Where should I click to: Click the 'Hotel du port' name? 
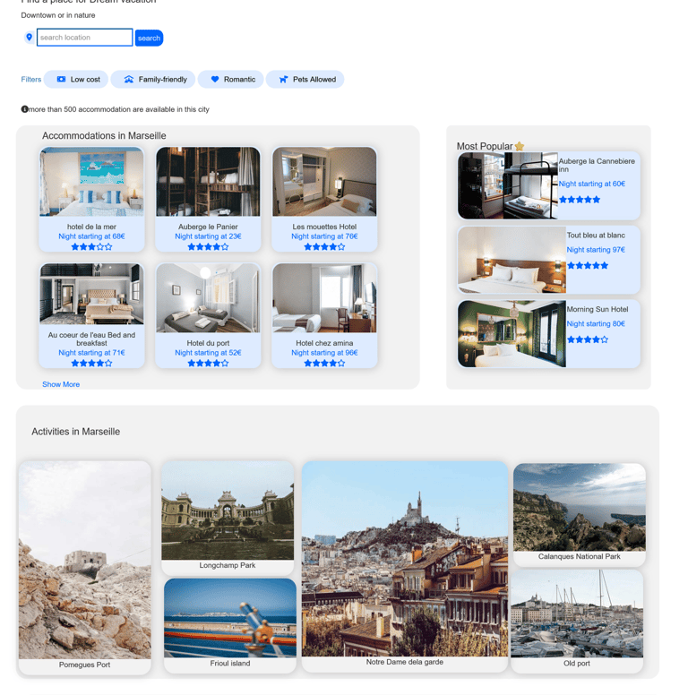tap(208, 343)
